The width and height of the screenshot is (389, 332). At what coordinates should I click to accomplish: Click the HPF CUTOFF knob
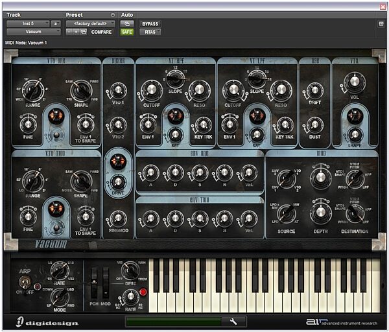click(151, 90)
